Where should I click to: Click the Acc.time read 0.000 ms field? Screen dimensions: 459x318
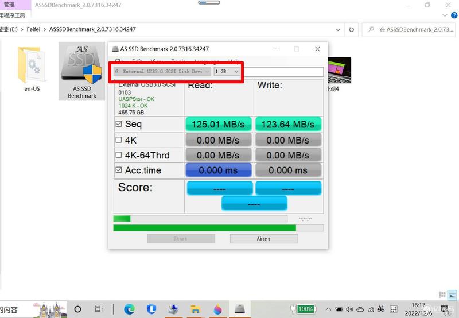219,170
